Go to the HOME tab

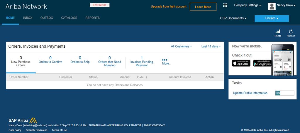(10, 18)
